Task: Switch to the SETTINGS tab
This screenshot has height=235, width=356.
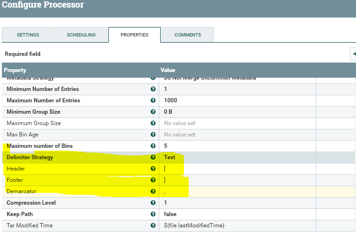Action: click(x=28, y=35)
